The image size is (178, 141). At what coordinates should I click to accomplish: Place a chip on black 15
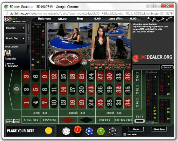click(63, 77)
